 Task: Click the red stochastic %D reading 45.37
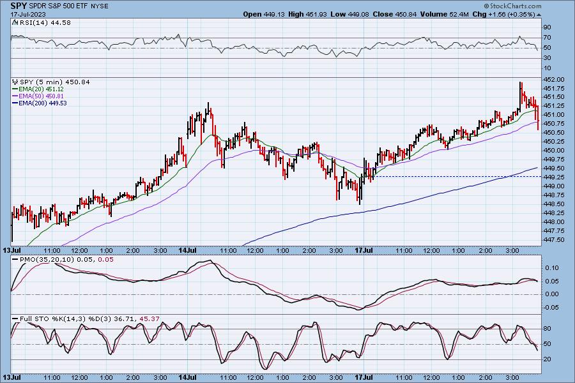149,319
